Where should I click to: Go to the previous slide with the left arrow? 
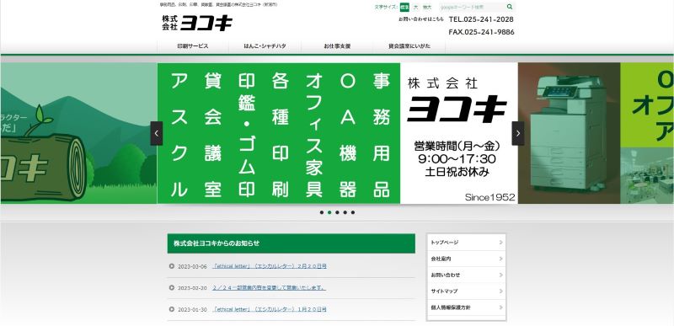(157, 134)
